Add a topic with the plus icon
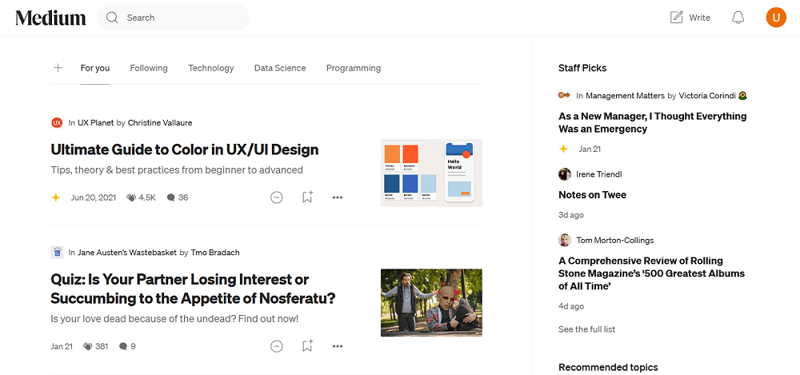Image resolution: width=800 pixels, height=375 pixels. point(58,68)
